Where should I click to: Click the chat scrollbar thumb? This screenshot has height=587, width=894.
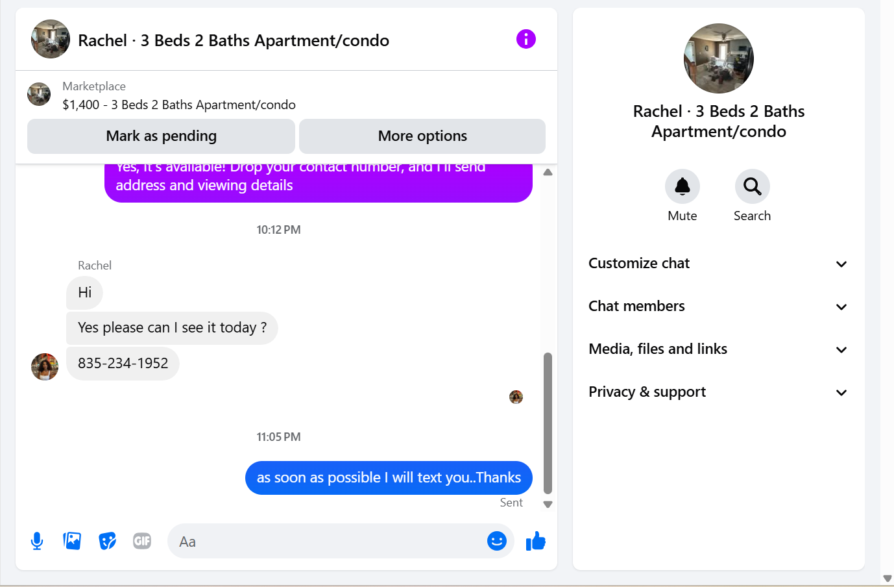point(548,423)
